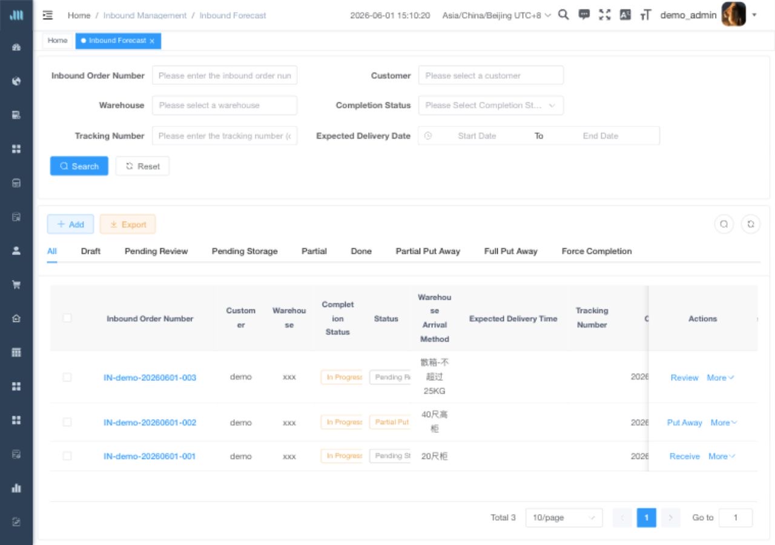Click Home in the breadcrumb

[79, 16]
